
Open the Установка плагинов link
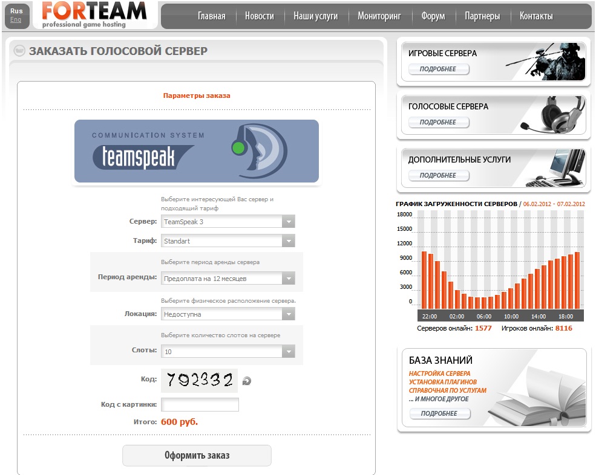point(443,382)
